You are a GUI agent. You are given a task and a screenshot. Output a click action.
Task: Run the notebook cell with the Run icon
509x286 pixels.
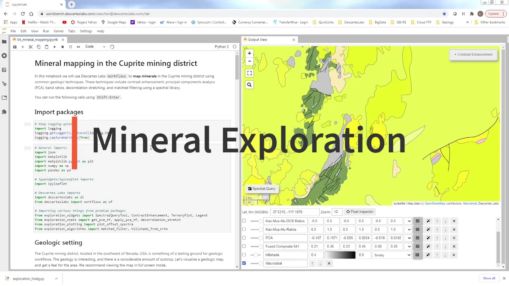[55, 47]
